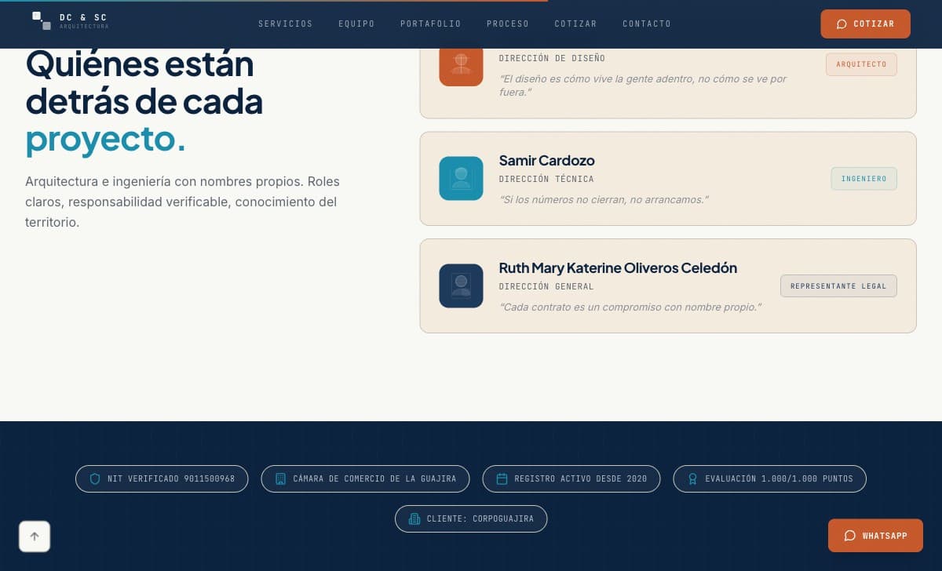
Task: Click the award icon beside Evaluación
Action: 692,478
